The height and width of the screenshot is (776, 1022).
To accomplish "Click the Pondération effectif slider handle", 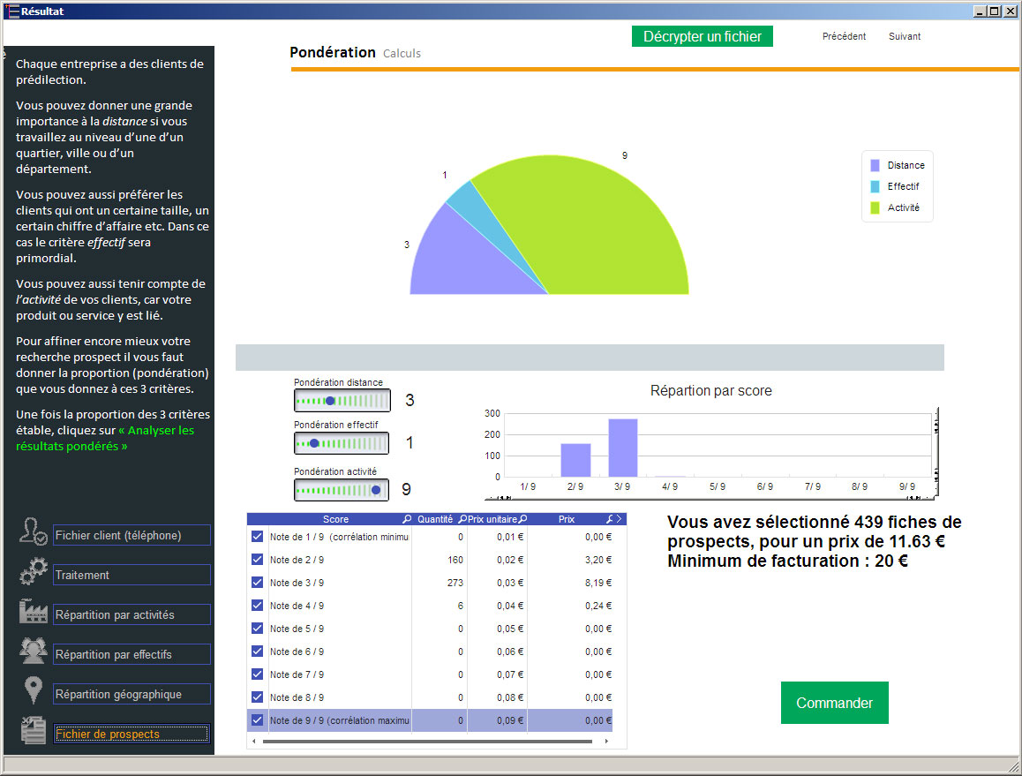I will pyautogui.click(x=314, y=443).
